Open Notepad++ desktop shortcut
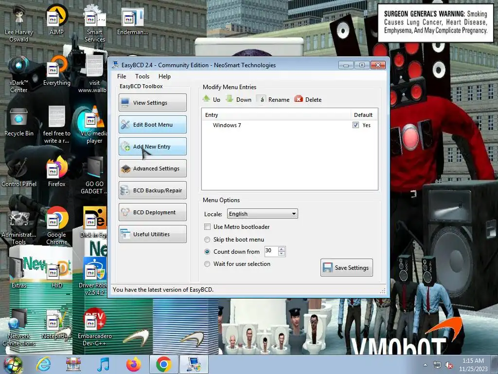This screenshot has height=374, width=498. coord(56,324)
